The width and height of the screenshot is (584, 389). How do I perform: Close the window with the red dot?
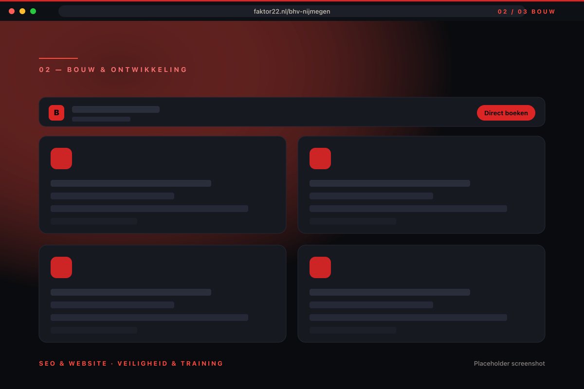pyautogui.click(x=12, y=11)
